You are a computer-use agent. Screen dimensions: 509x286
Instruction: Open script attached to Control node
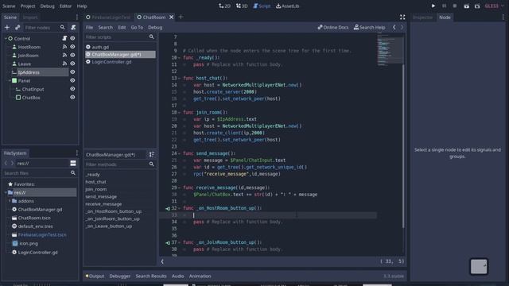click(x=64, y=38)
